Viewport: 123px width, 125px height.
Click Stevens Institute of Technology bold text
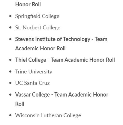coord(53,39)
